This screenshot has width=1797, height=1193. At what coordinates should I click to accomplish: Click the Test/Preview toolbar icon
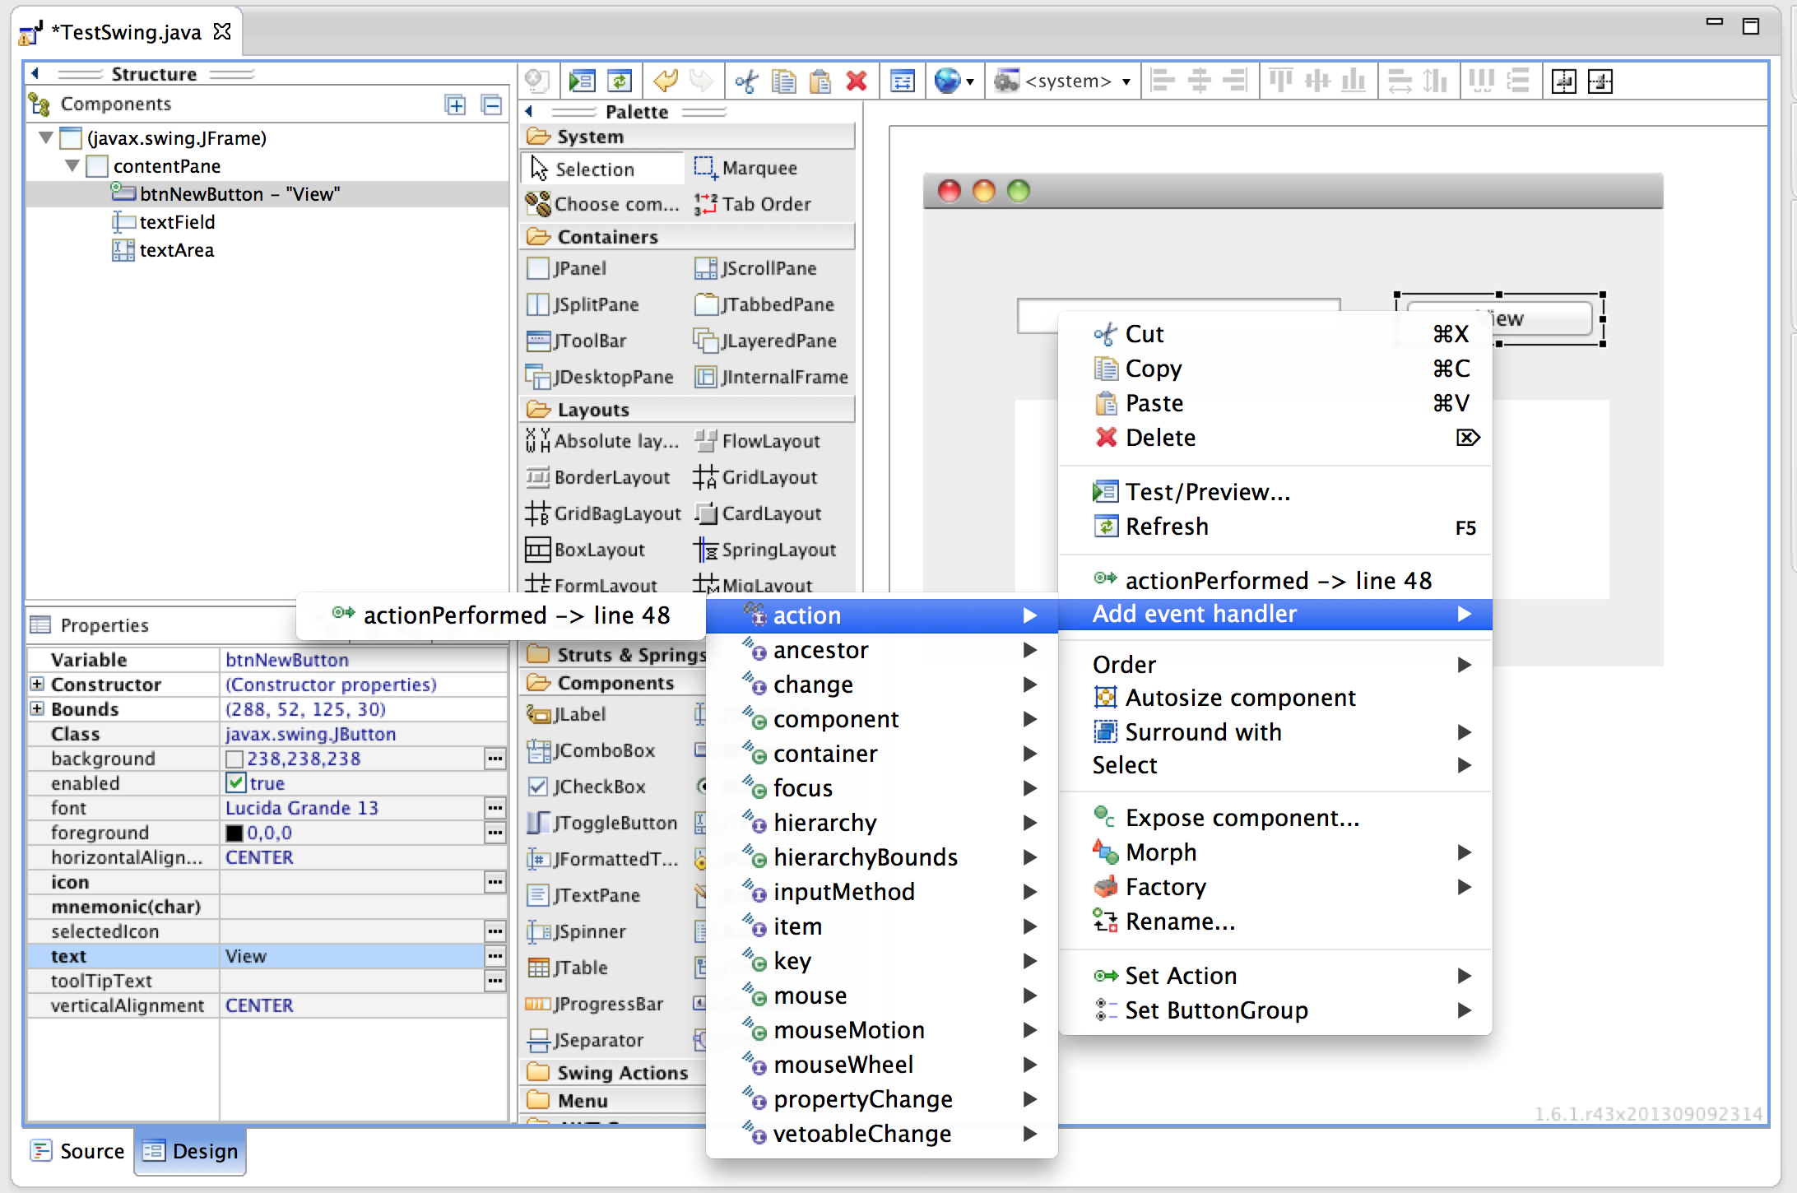click(582, 81)
